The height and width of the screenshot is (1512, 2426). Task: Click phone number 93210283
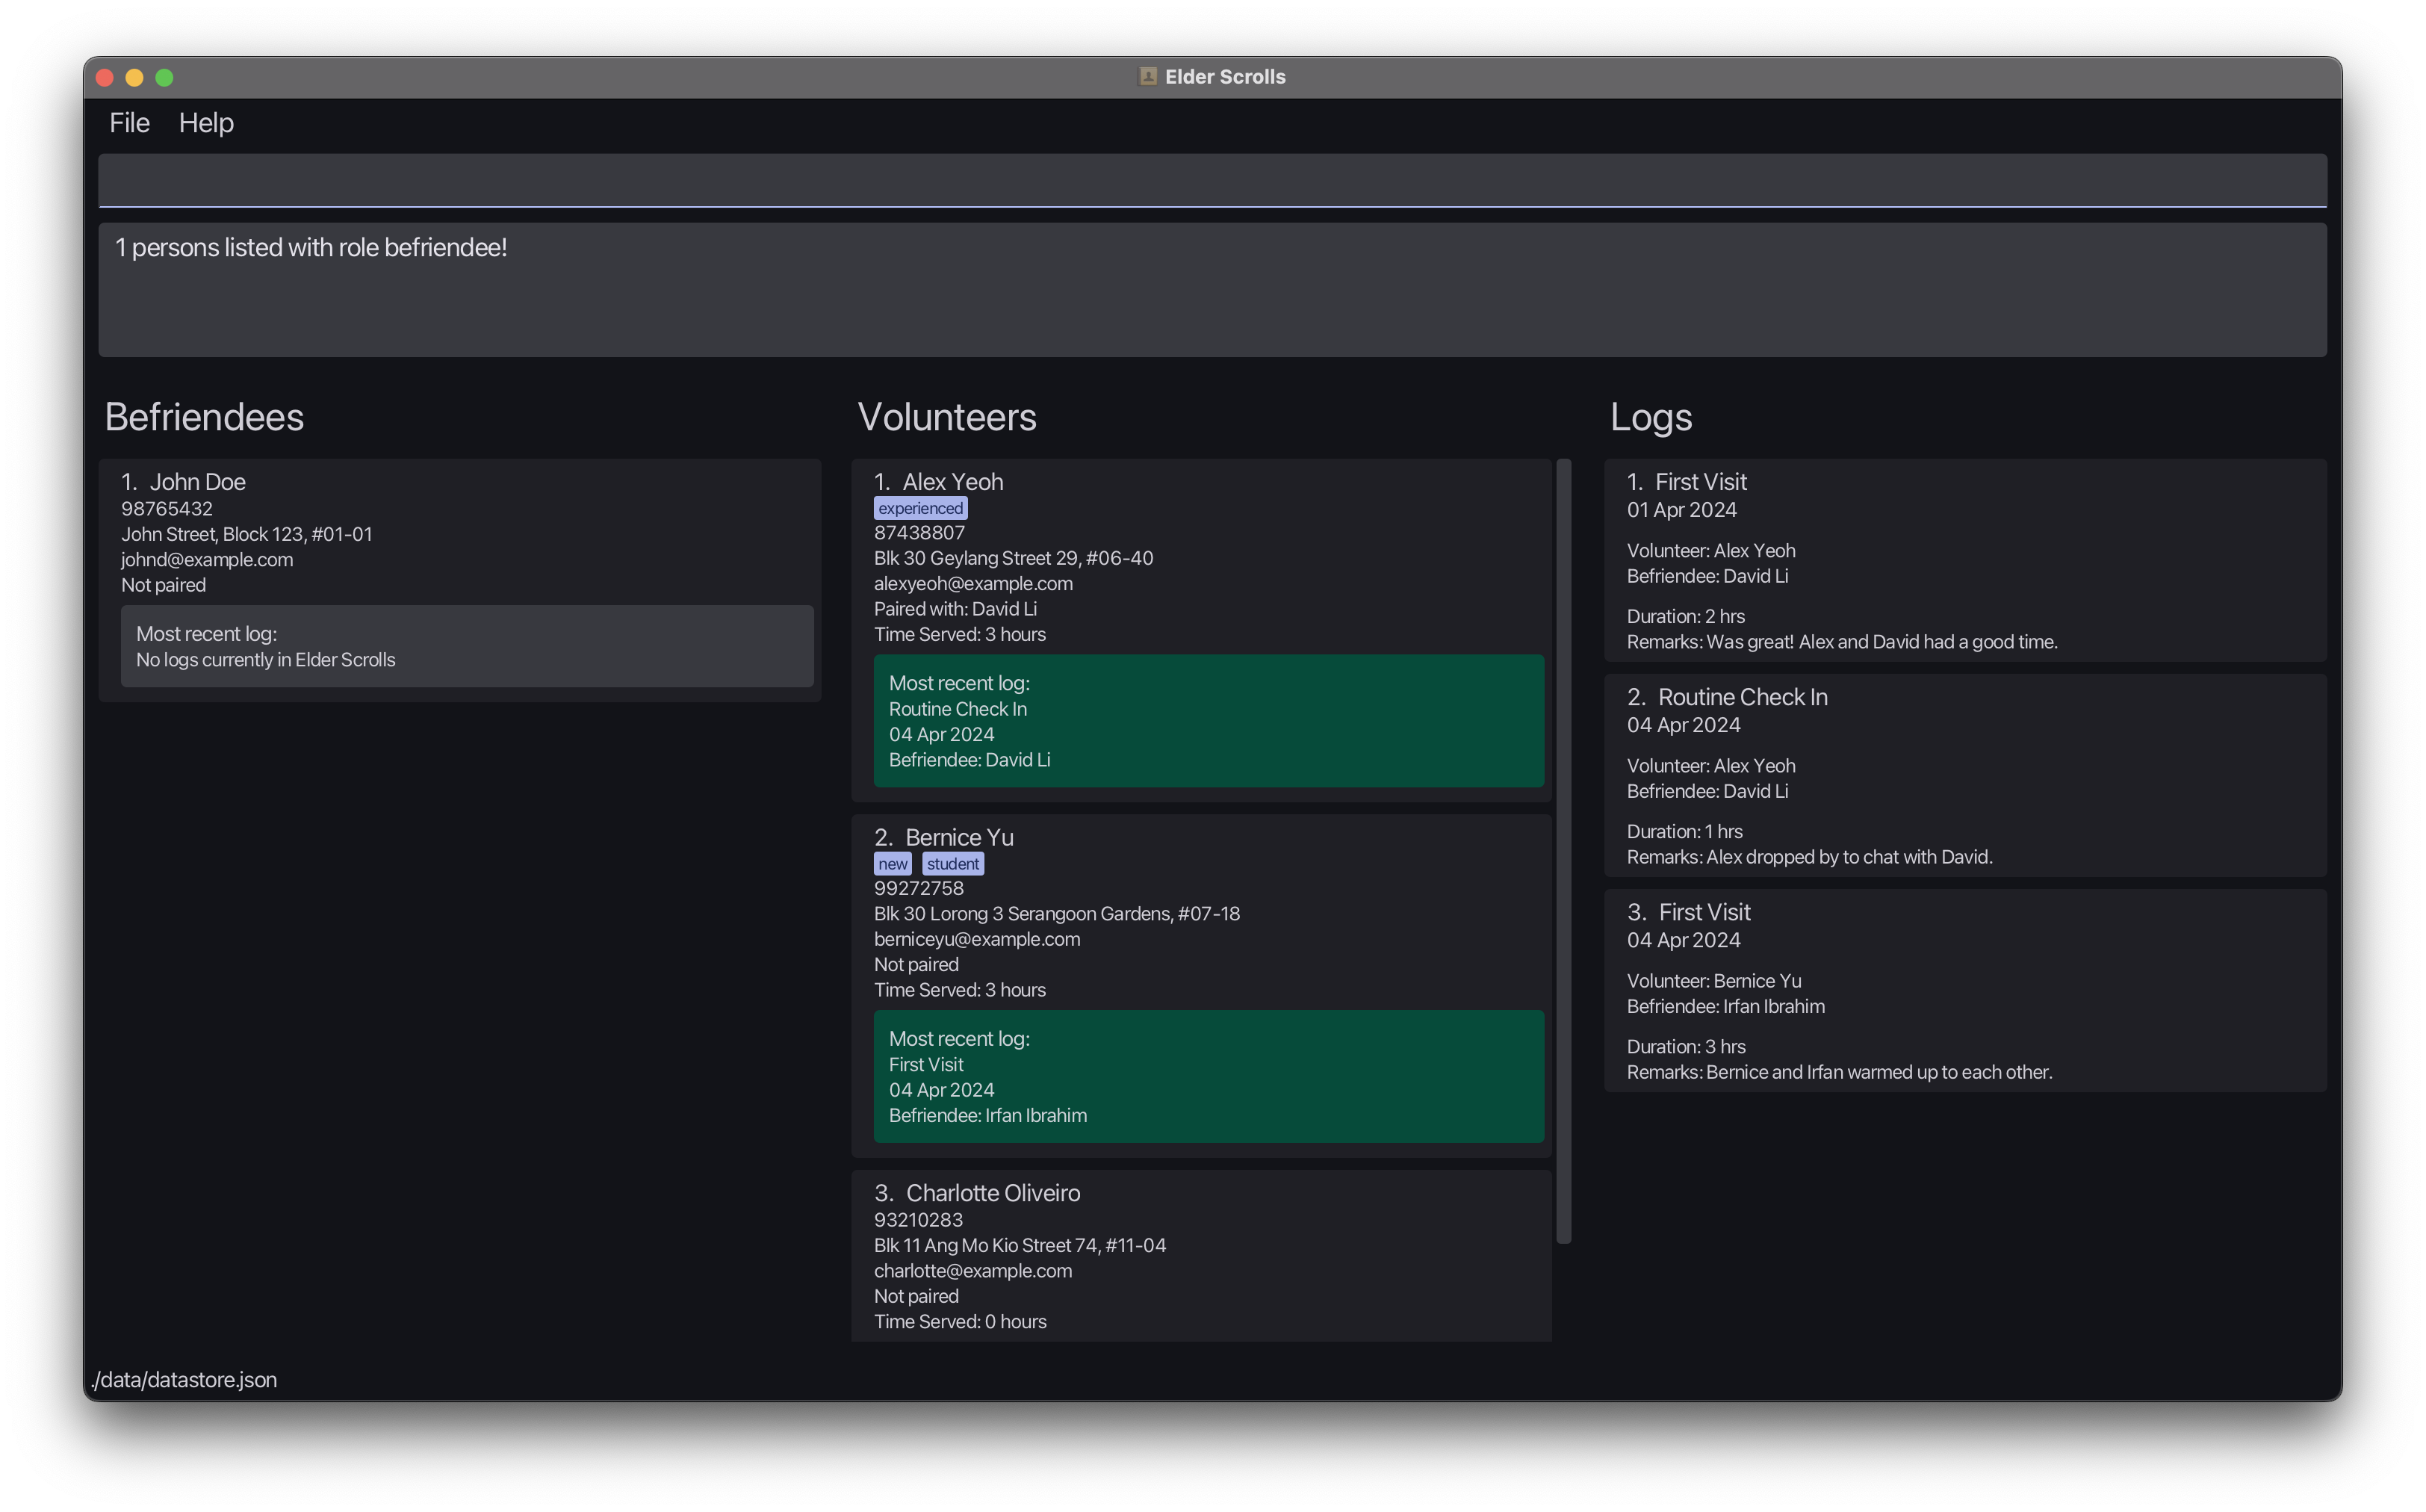click(x=919, y=1219)
